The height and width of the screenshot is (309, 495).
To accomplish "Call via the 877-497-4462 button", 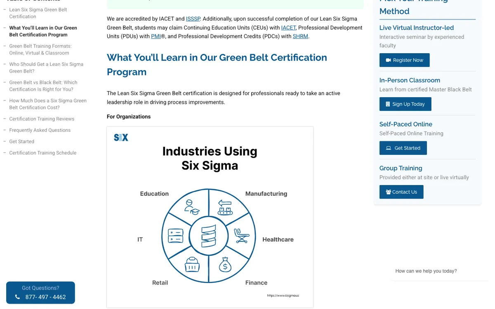I will [x=40, y=293].
